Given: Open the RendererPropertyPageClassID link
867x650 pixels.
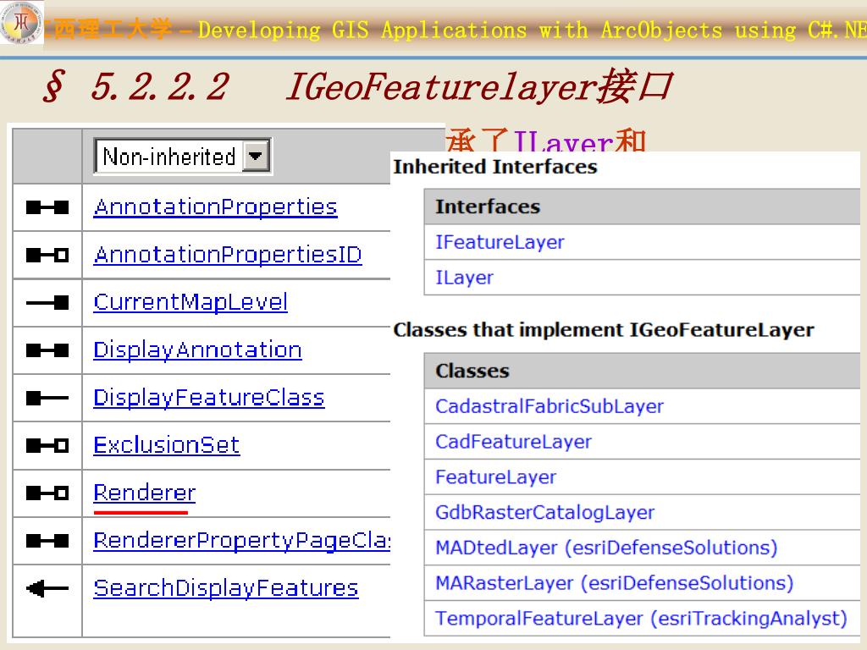Looking at the screenshot, I should tap(241, 540).
